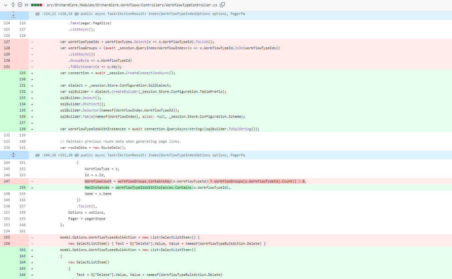Select deleted line number 156
Screen dimensions: 452x279
pos(7,244)
